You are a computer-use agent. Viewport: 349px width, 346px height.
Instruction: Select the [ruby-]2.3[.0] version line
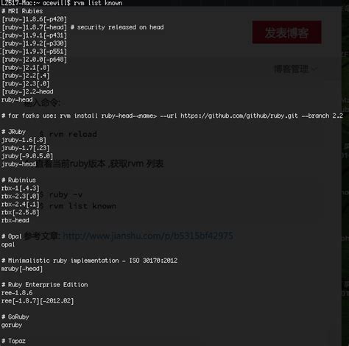(x=26, y=84)
